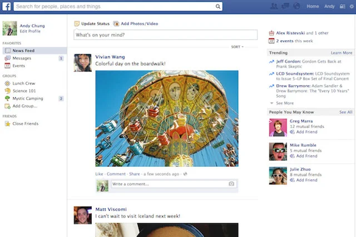Click Andy Chung's sidebar profile photo

point(9,28)
